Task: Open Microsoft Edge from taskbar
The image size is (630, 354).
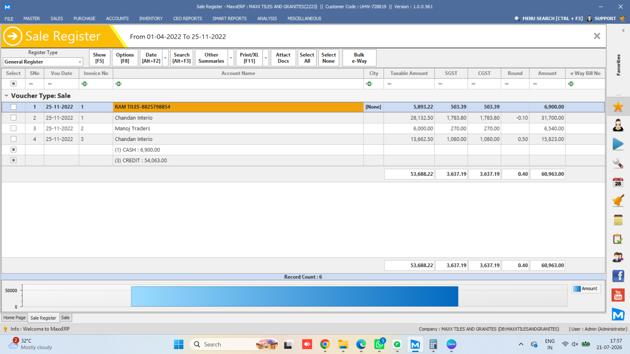Action: coord(361,344)
